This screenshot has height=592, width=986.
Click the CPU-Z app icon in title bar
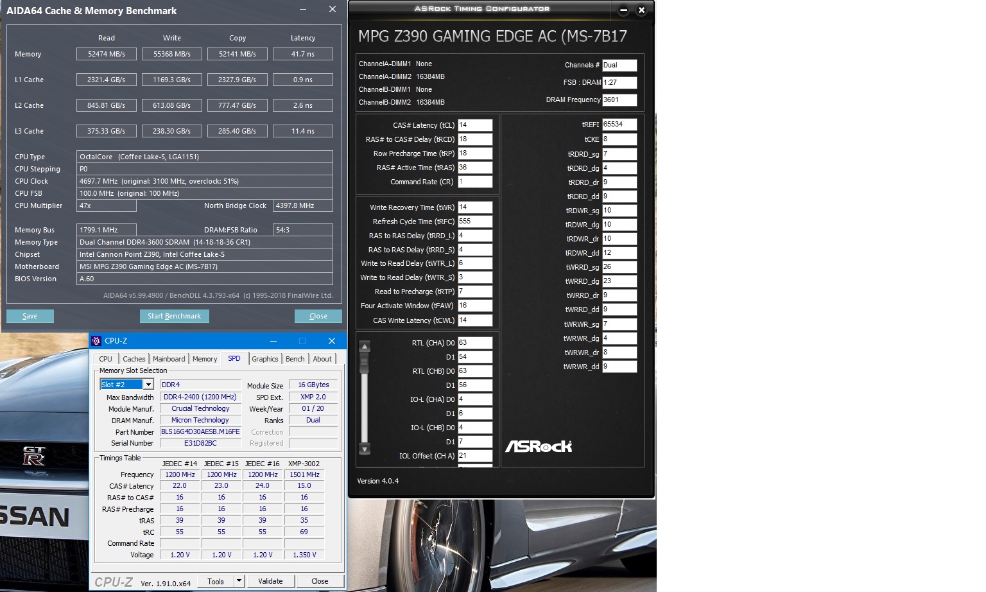pyautogui.click(x=96, y=341)
